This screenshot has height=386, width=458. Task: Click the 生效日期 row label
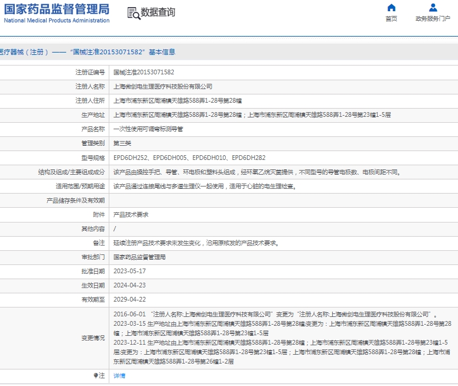pyautogui.click(x=93, y=285)
